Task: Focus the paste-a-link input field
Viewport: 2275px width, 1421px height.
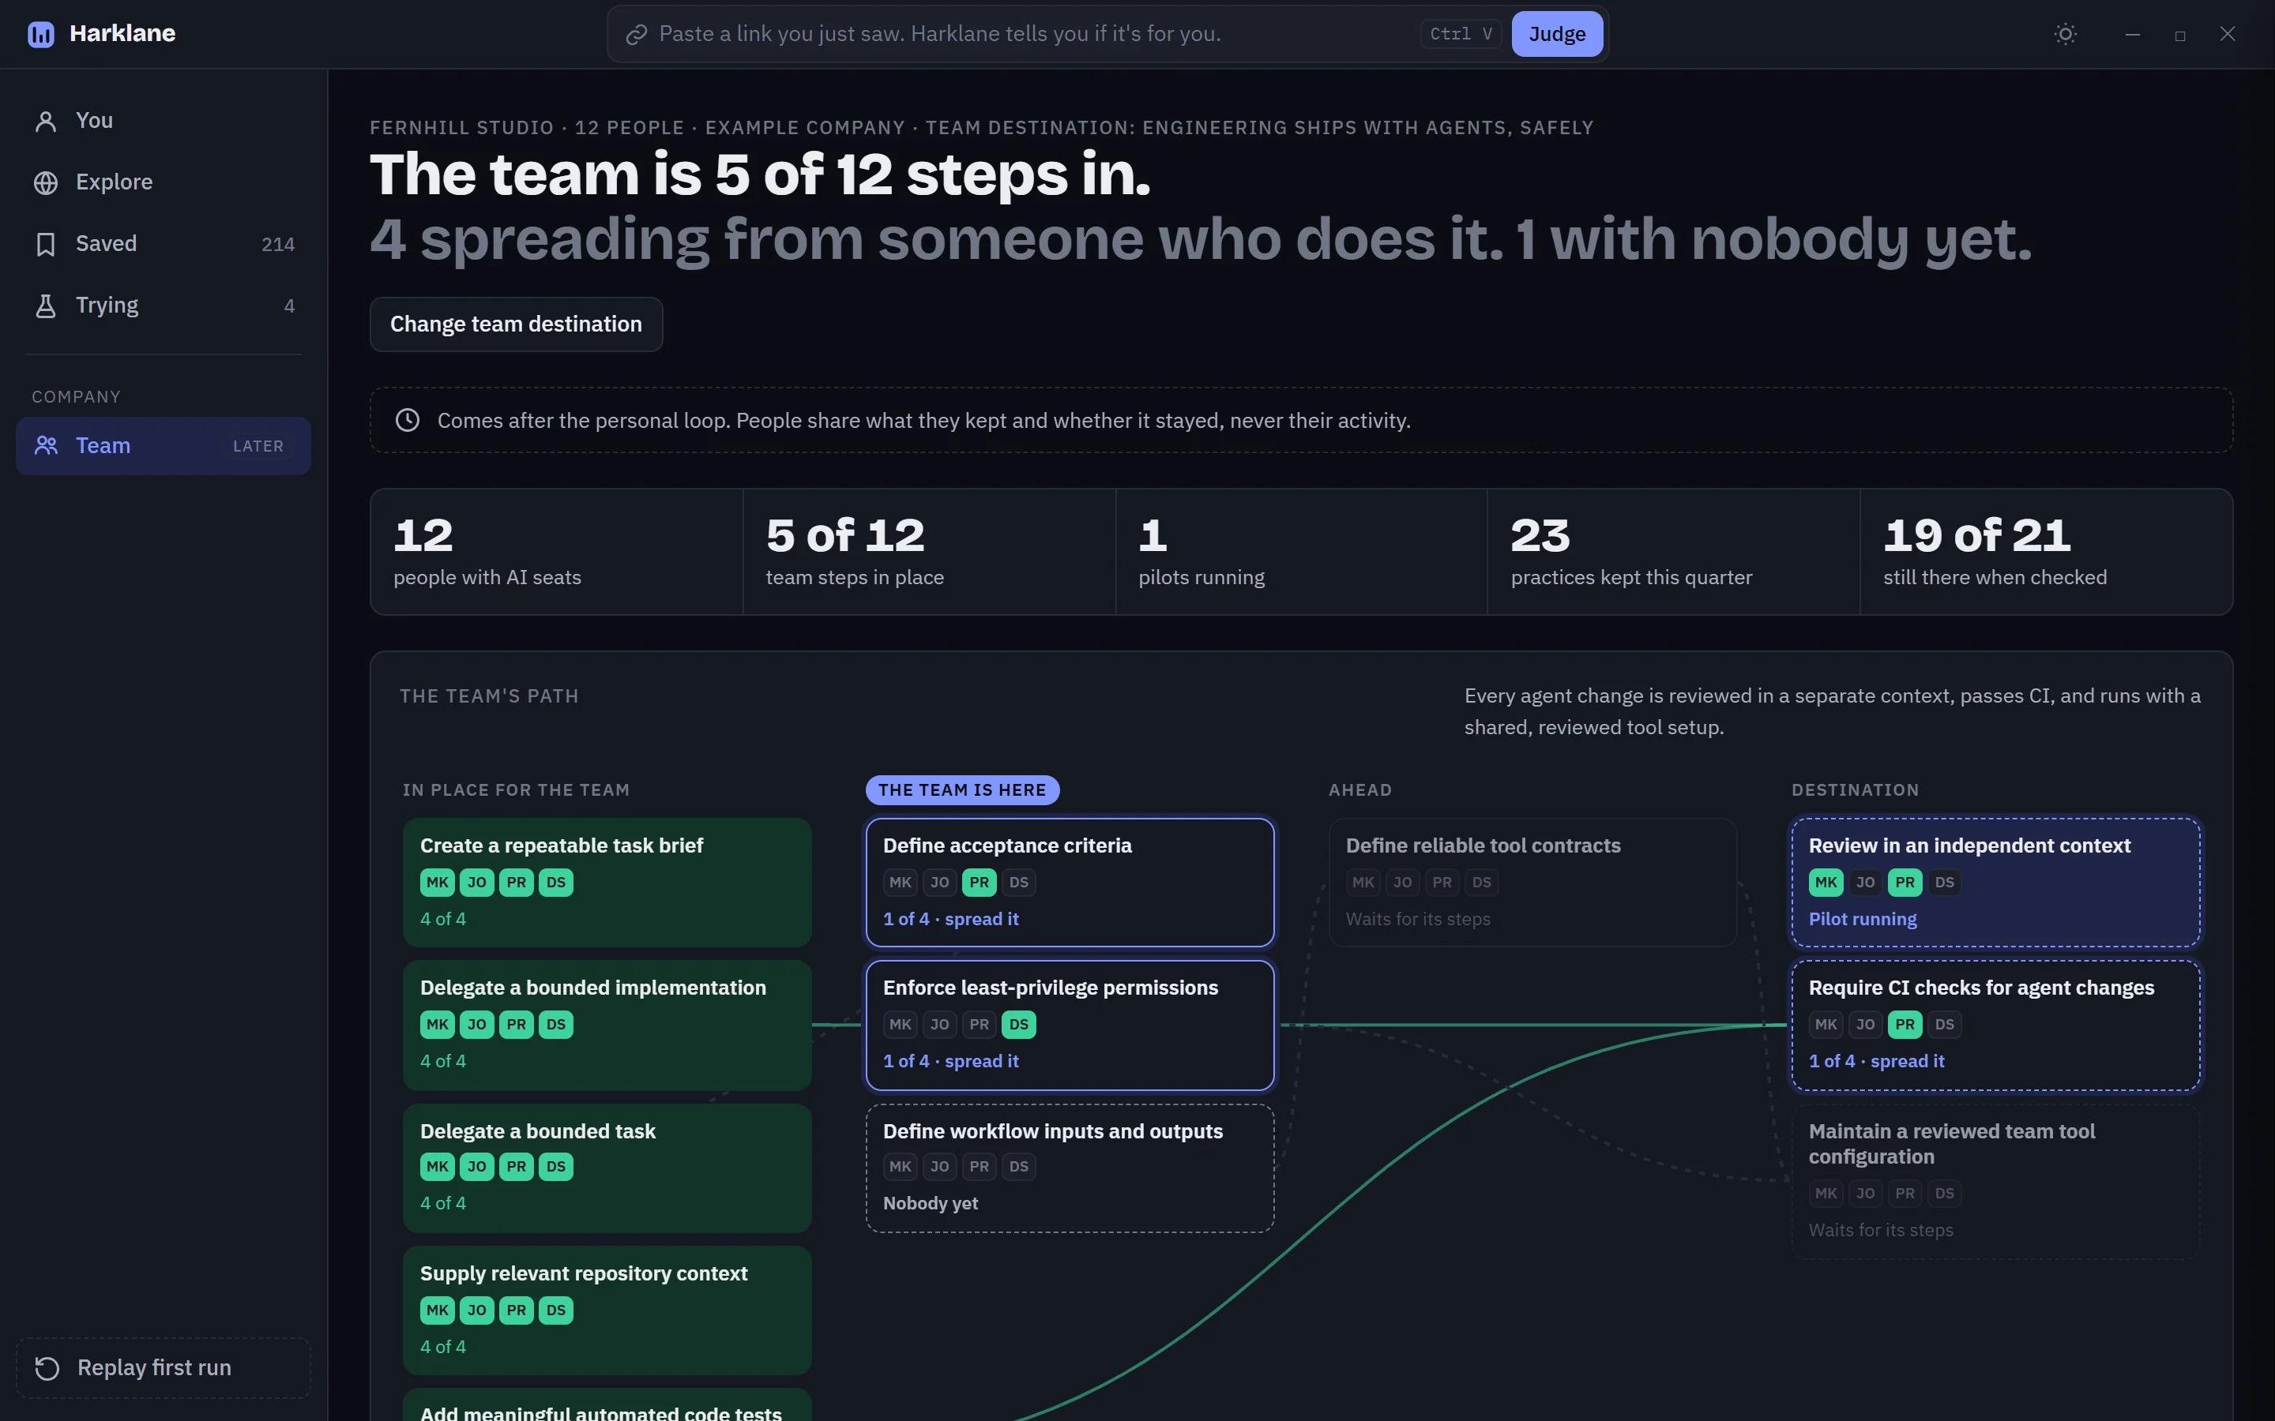Action: pos(1034,34)
